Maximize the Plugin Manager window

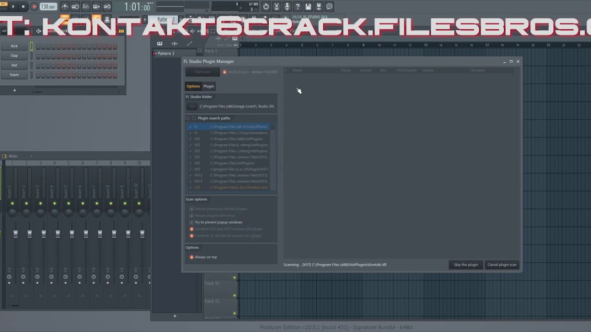point(511,61)
